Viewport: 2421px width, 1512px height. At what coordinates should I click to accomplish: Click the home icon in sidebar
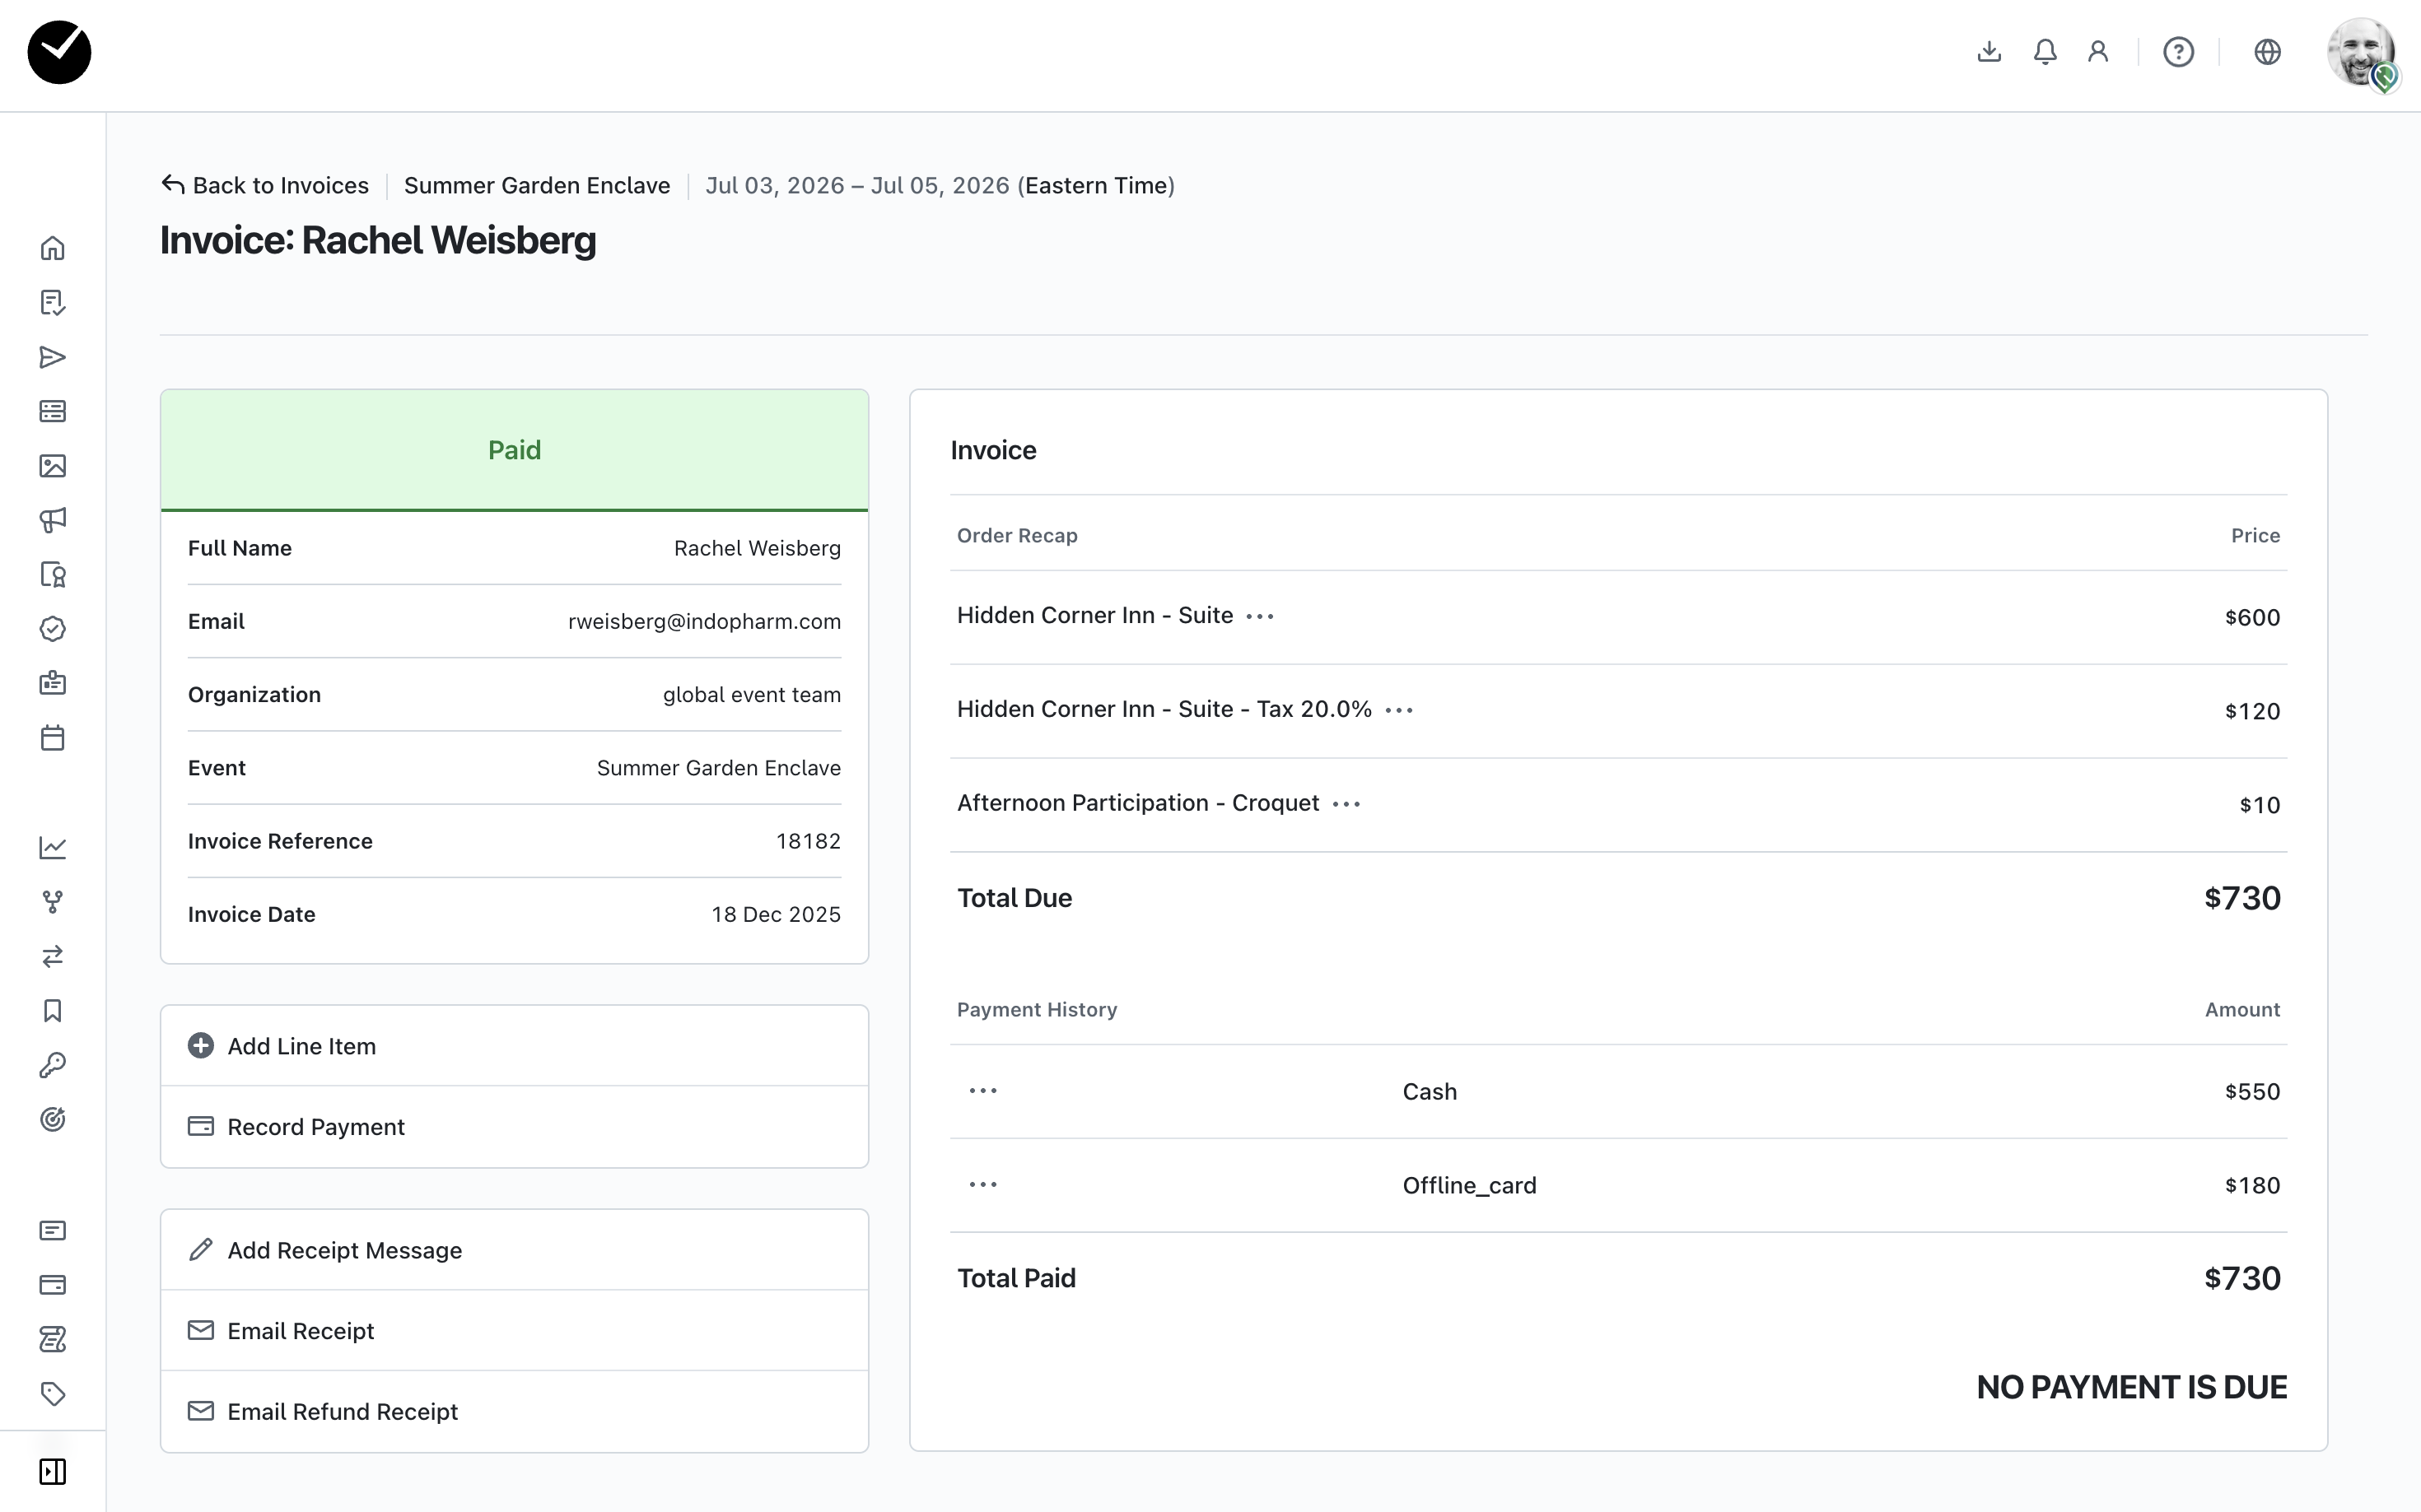(52, 248)
